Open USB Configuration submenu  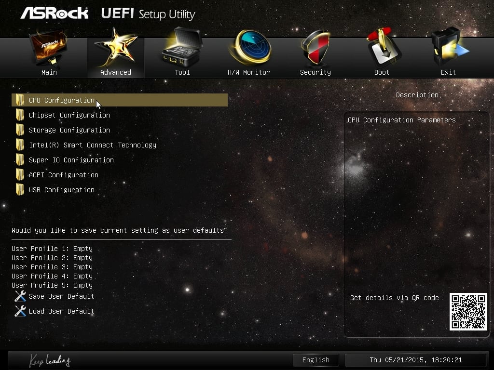point(62,190)
